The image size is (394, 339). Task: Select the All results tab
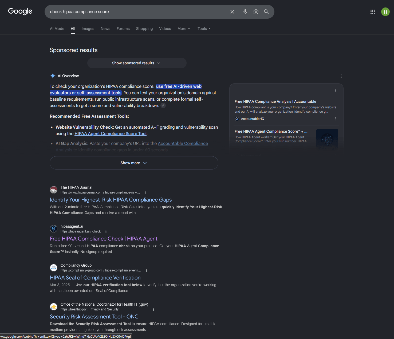(x=73, y=29)
